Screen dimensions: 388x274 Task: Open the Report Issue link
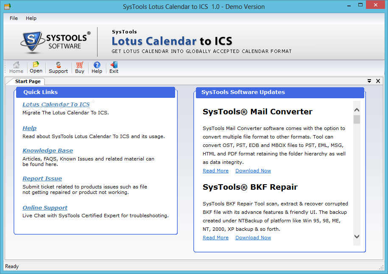click(42, 178)
